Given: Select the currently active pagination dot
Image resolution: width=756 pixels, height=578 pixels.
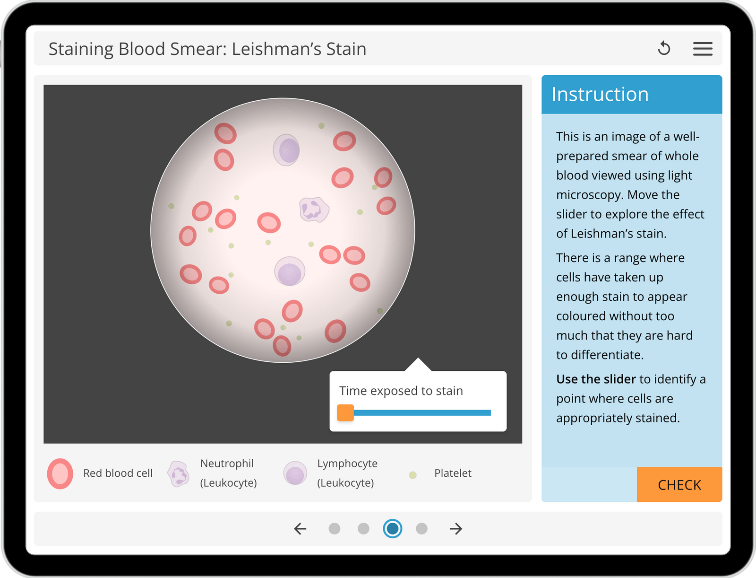Looking at the screenshot, I should click(392, 529).
